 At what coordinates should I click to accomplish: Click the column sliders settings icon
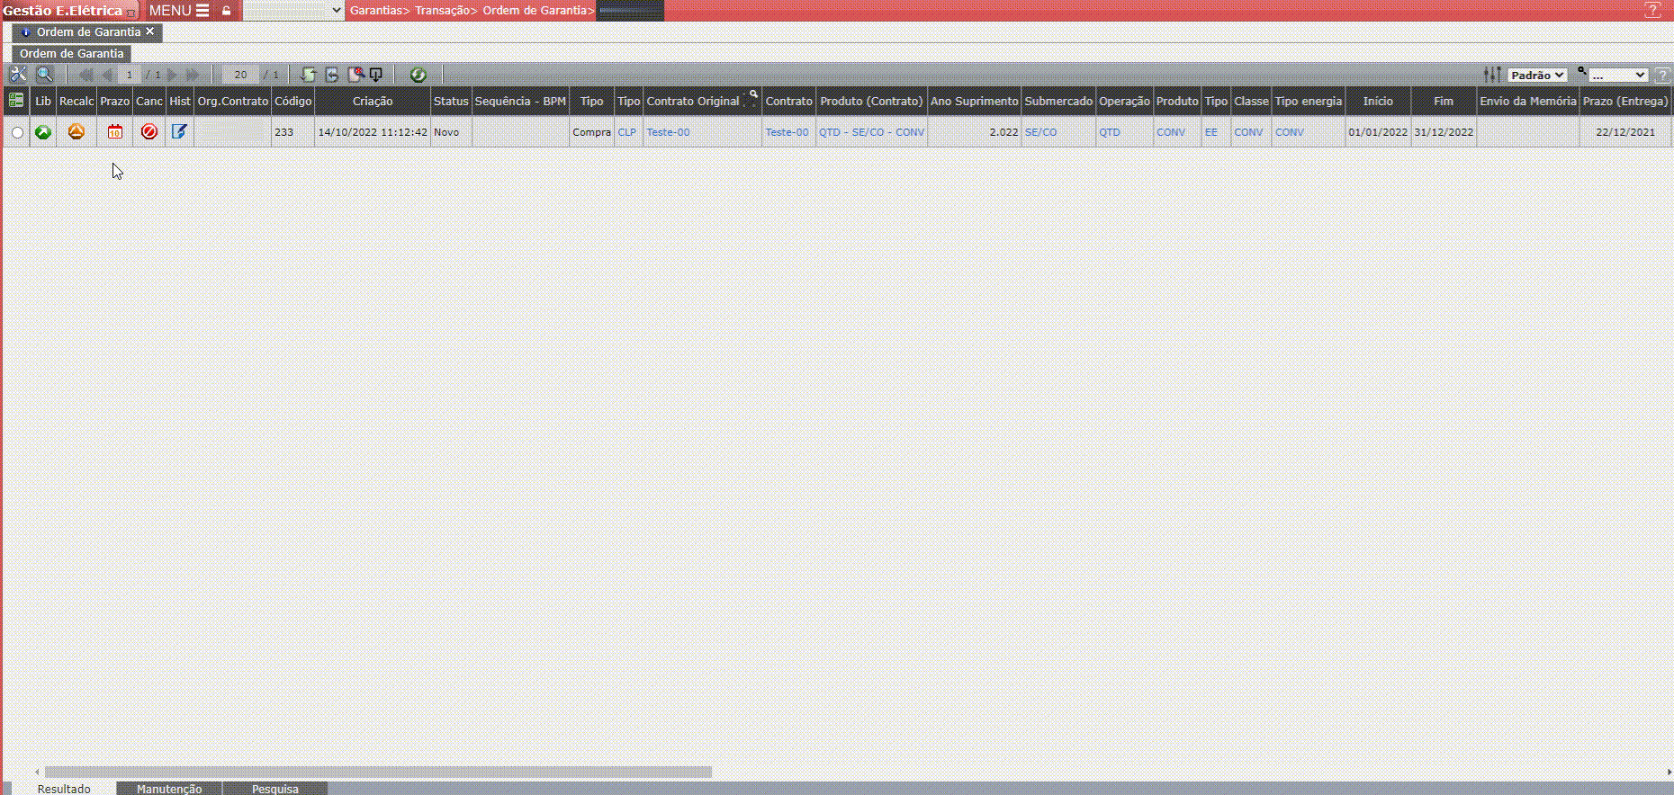(x=1491, y=75)
